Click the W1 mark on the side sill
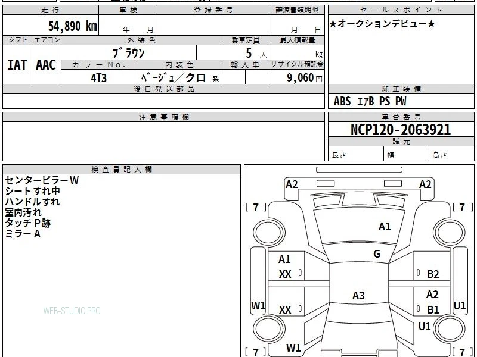Viewport: 477px width, 357px height. click(258, 305)
